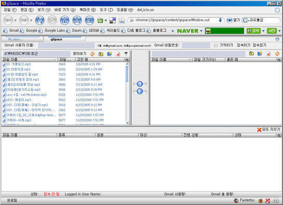Open the green camera icon dropdown arrow

click(x=106, y=20)
